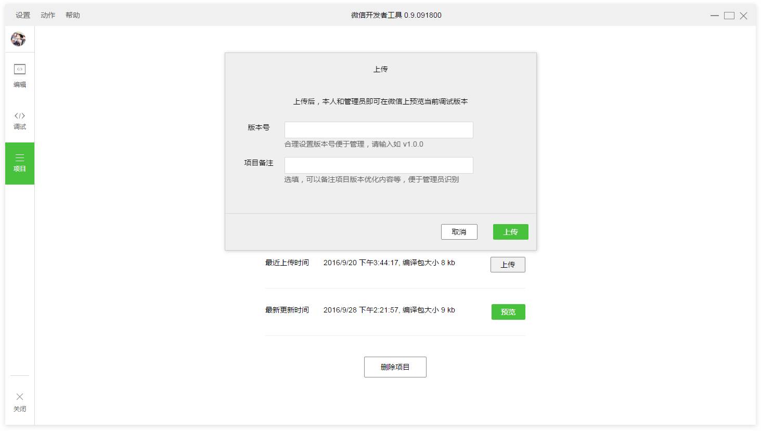The width and height of the screenshot is (761, 431).
Task: Click the 2016/9/20 upload timestamp text
Action: (389, 263)
